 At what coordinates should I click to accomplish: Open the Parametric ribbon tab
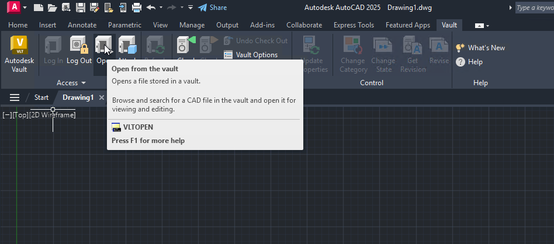tap(124, 25)
